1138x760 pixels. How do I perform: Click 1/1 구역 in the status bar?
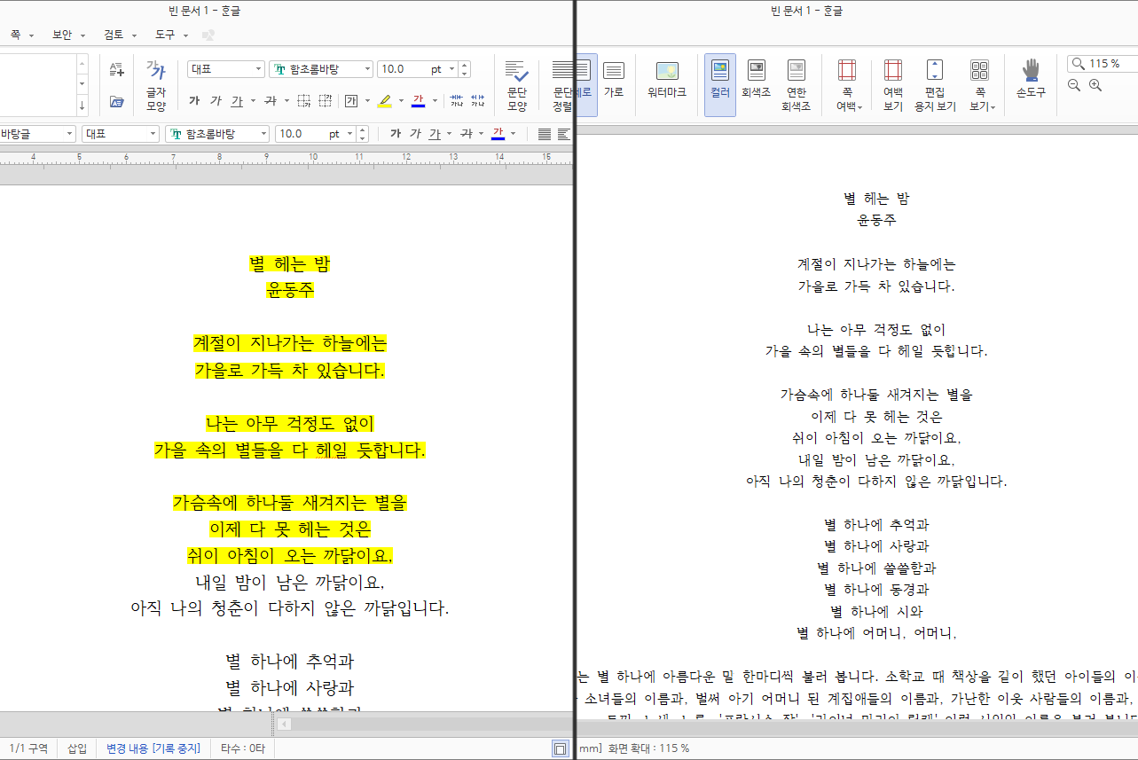(28, 749)
